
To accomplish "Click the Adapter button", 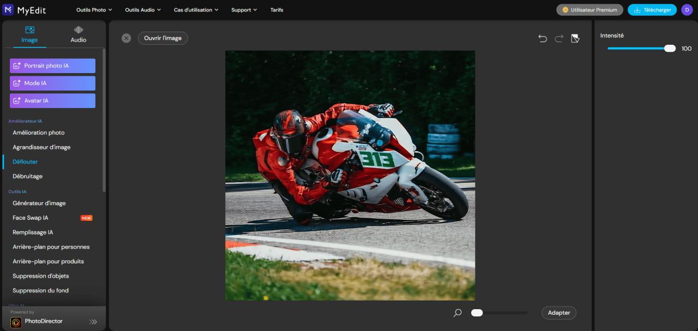I will [558, 312].
